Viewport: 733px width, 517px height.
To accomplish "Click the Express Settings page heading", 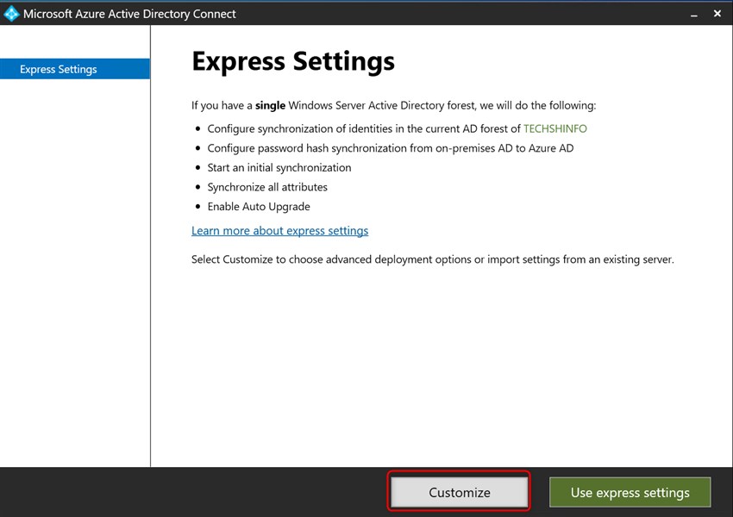I will (293, 60).
